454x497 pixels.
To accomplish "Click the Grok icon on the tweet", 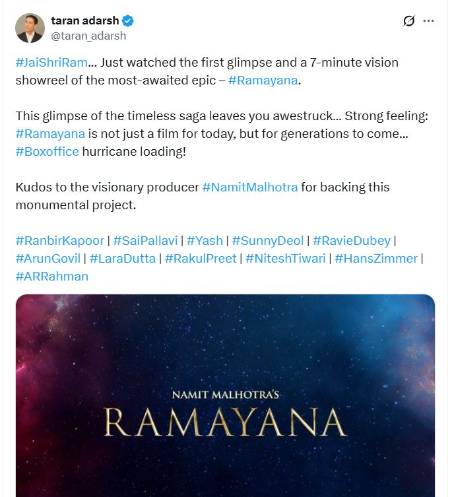I will click(408, 21).
